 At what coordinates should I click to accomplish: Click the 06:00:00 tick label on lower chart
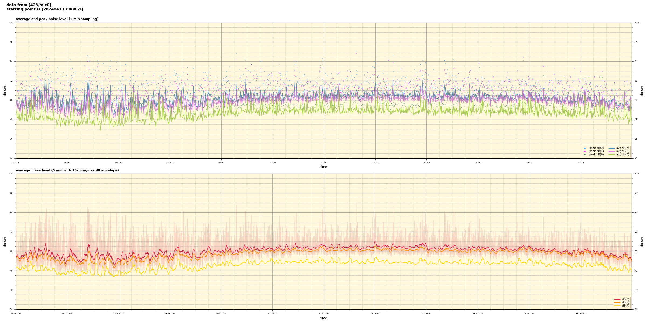170,314
